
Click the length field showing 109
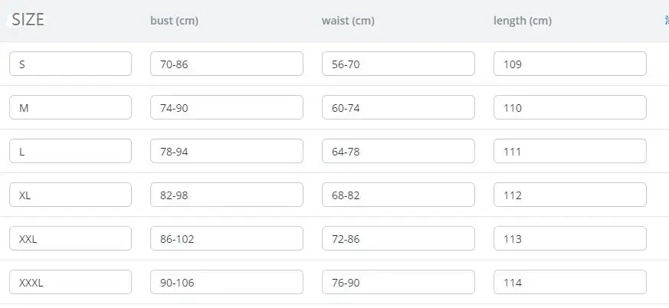(x=570, y=64)
